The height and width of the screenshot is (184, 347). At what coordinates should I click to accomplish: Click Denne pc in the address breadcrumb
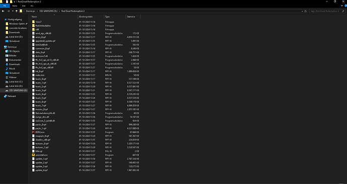[x=31, y=11]
